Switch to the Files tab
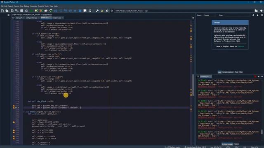264x148 pixels. pos(241,72)
